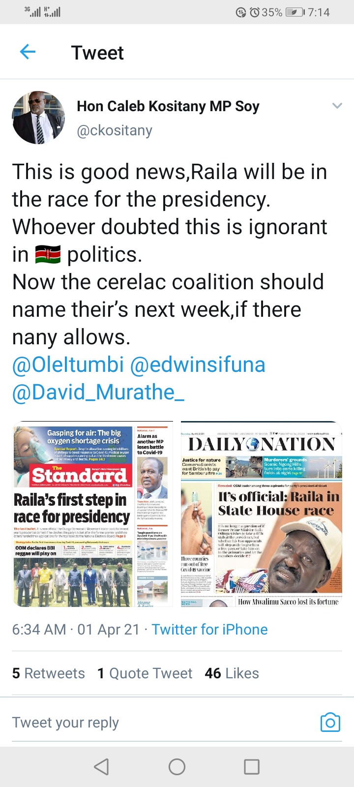This screenshot has width=354, height=787.
Task: Tap the Android back navigation button
Action: (x=101, y=766)
